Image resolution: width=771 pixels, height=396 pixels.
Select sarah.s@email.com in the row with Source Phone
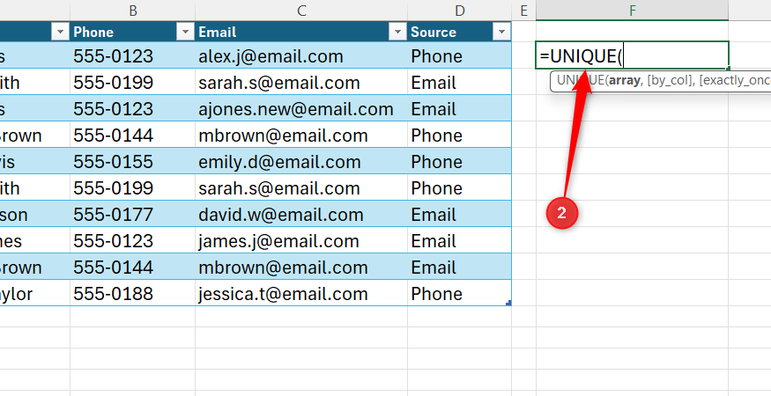pos(301,187)
